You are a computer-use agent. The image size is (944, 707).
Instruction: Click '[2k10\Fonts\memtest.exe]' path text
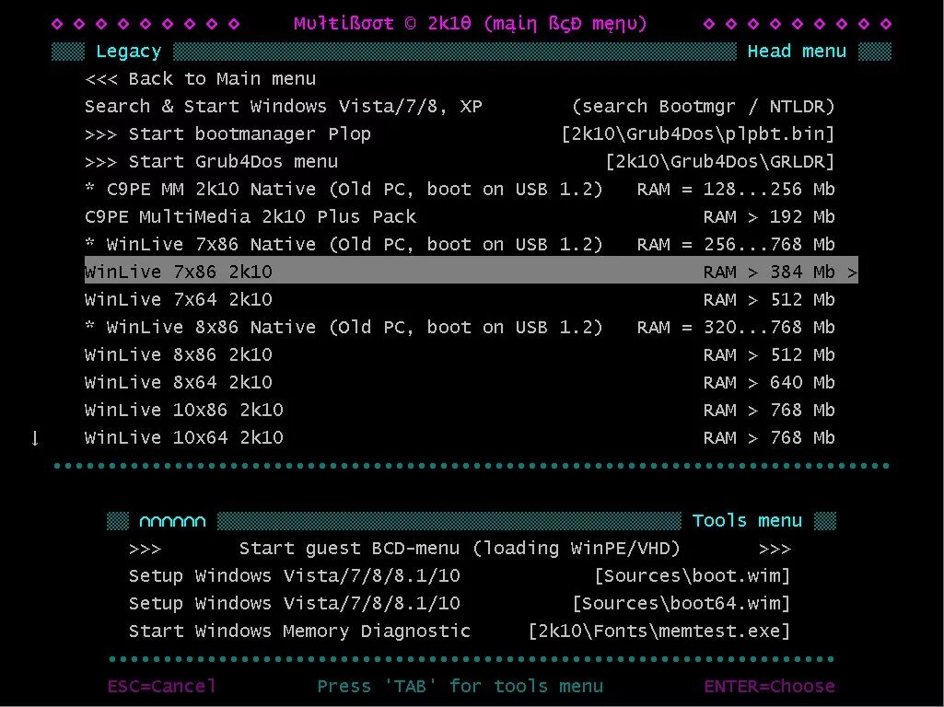(x=659, y=632)
